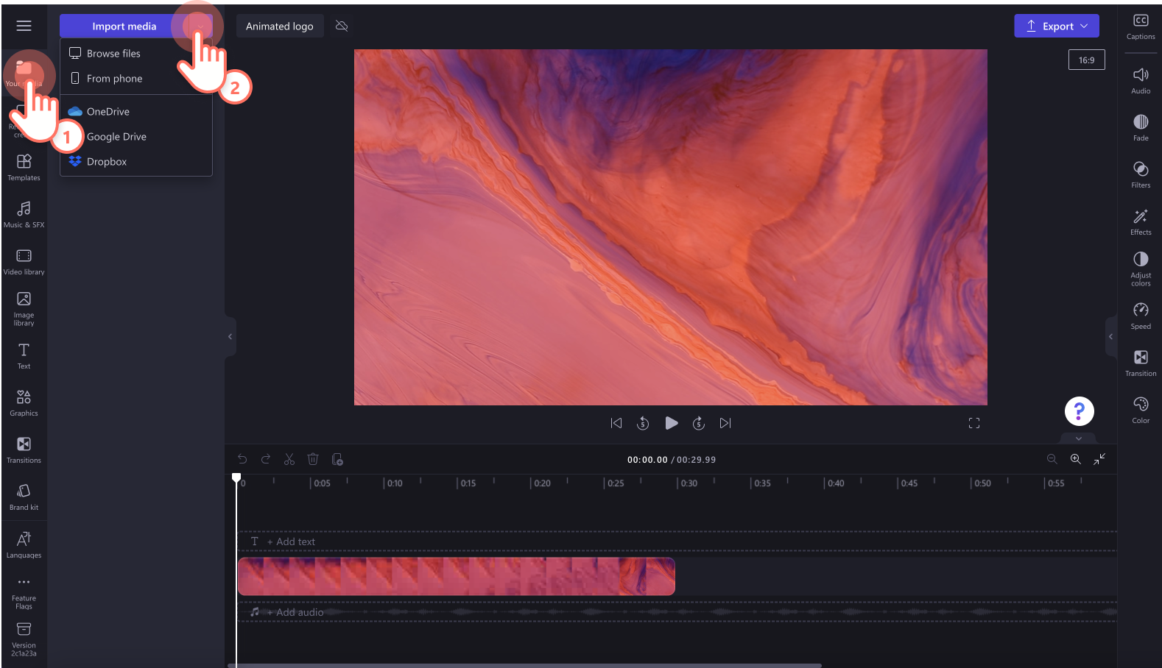Open the Music & SFX library
Screen dimensions: 1162x668
pyautogui.click(x=24, y=214)
